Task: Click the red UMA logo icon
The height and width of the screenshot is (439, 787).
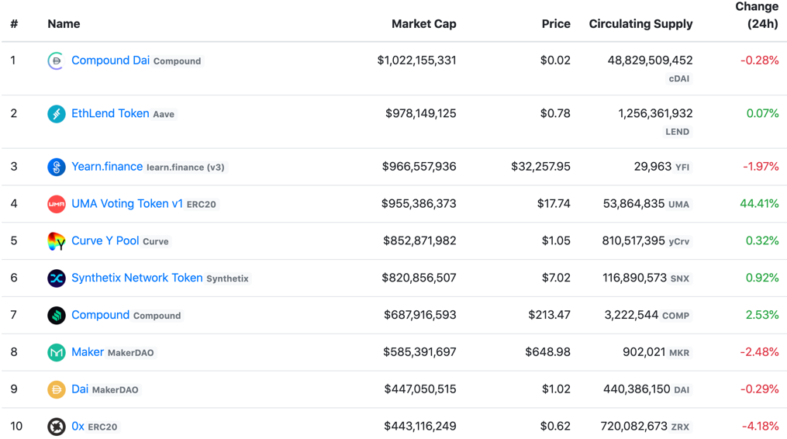Action: click(x=56, y=204)
